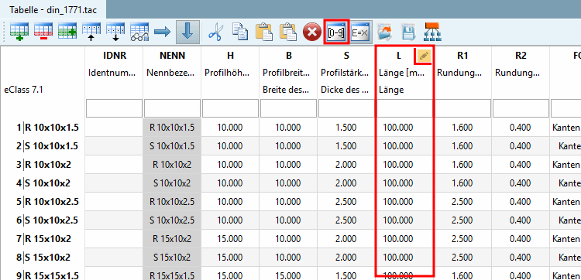Click NENN cell 'R 10x10x2.5'
The image size is (581, 280).
pyautogui.click(x=172, y=202)
